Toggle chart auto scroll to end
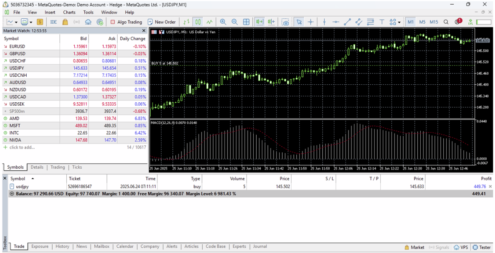Image resolution: width=495 pixels, height=253 pixels. pos(260,22)
